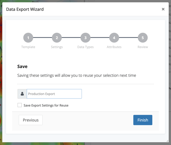Focus the Production Export name field

coord(54,94)
